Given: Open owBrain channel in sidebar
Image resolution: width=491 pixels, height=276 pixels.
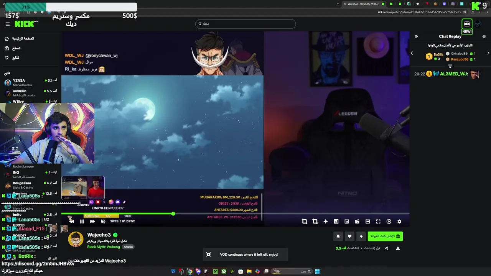Looking at the screenshot, I should [x=31, y=93].
